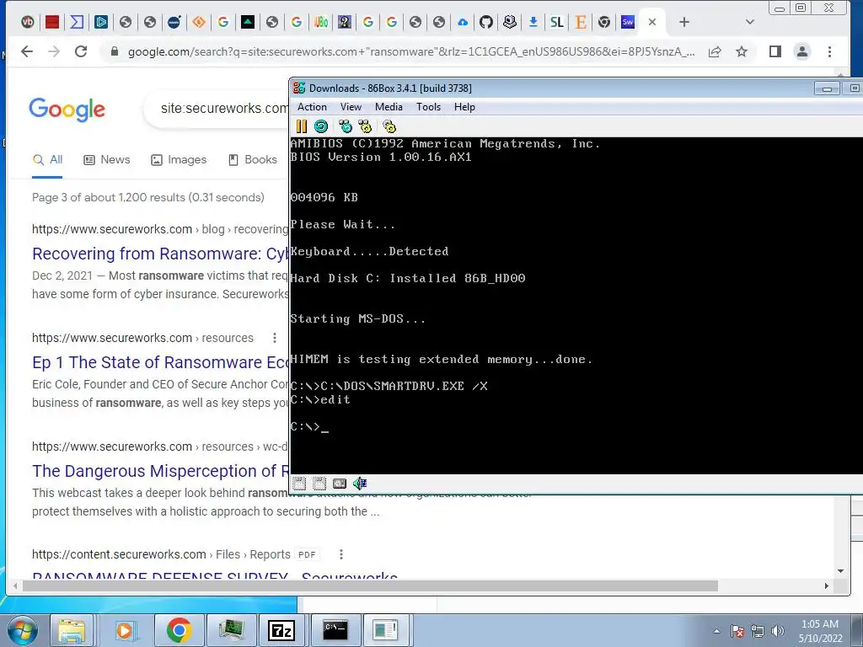Image resolution: width=863 pixels, height=647 pixels.
Task: Click the Google search box text
Action: coord(223,109)
